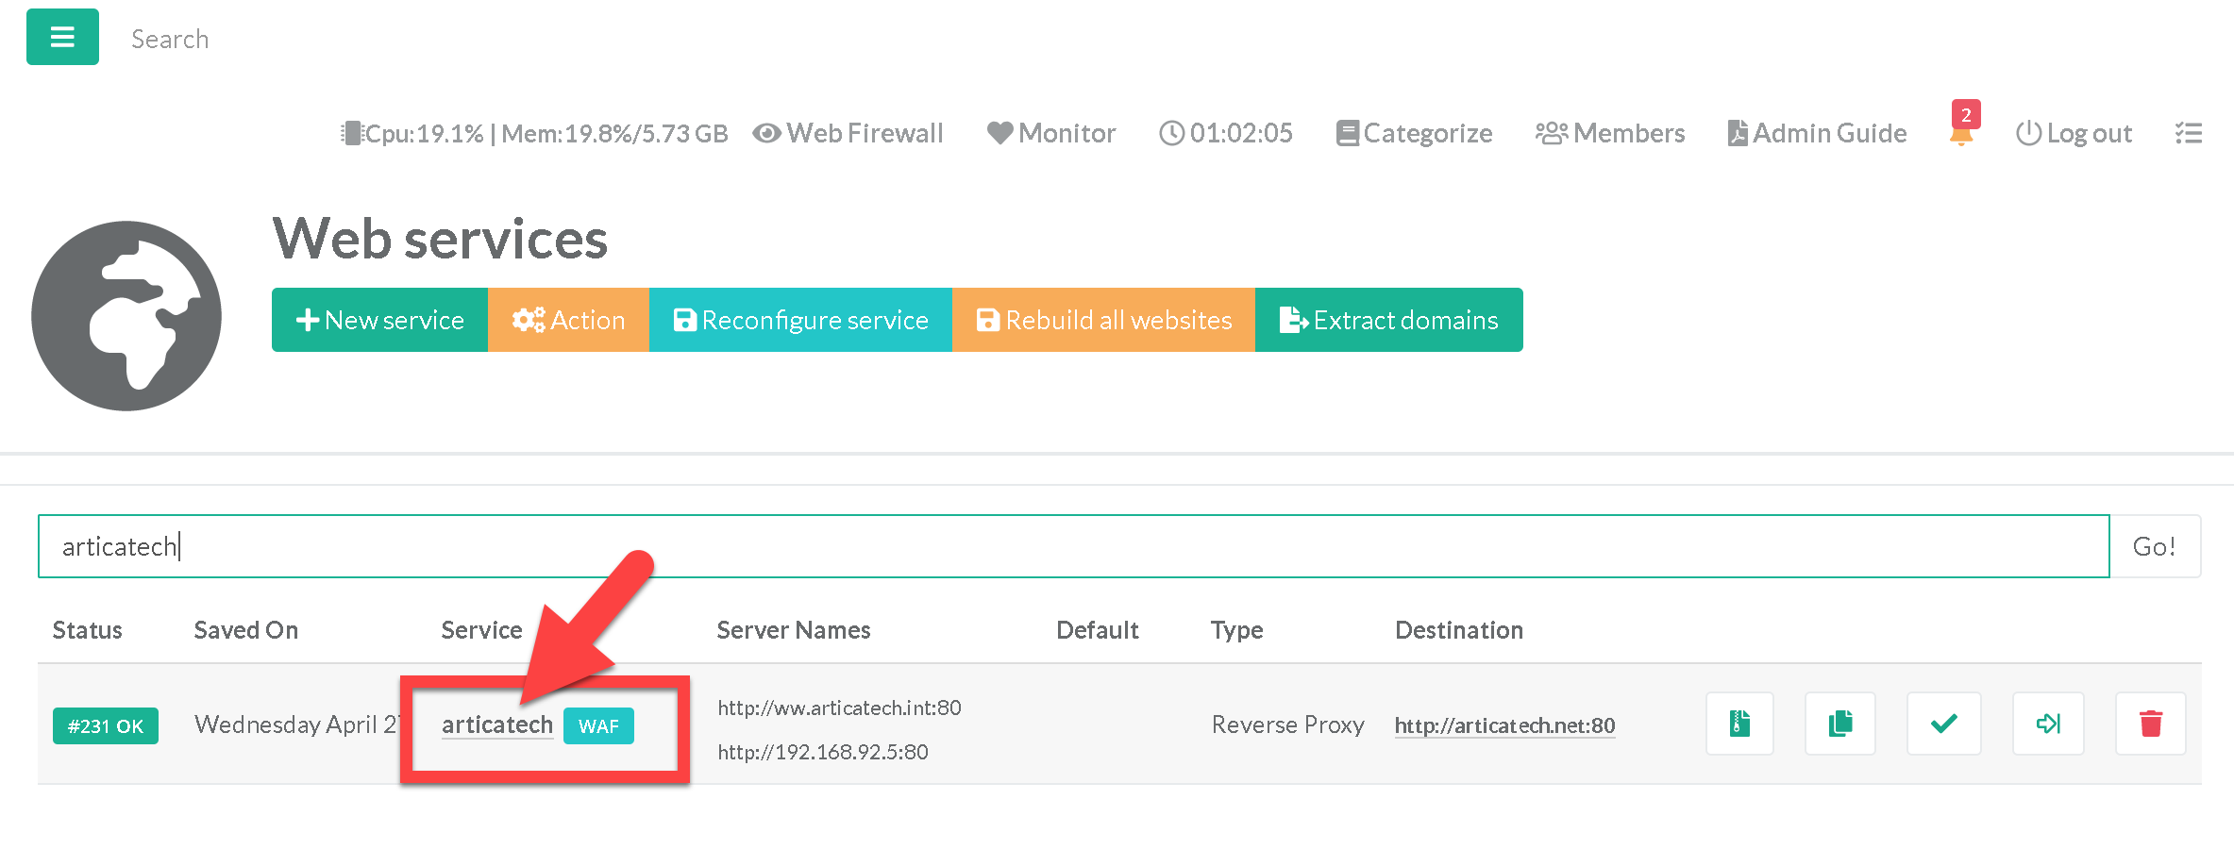Open the task list icon at far right
This screenshot has width=2234, height=866.
pos(2188,133)
